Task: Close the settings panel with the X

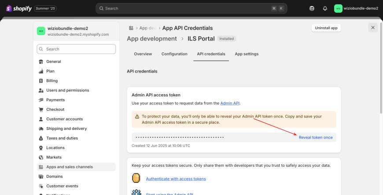Action: click(x=373, y=28)
